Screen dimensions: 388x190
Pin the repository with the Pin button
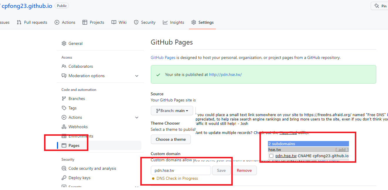[x=380, y=6]
